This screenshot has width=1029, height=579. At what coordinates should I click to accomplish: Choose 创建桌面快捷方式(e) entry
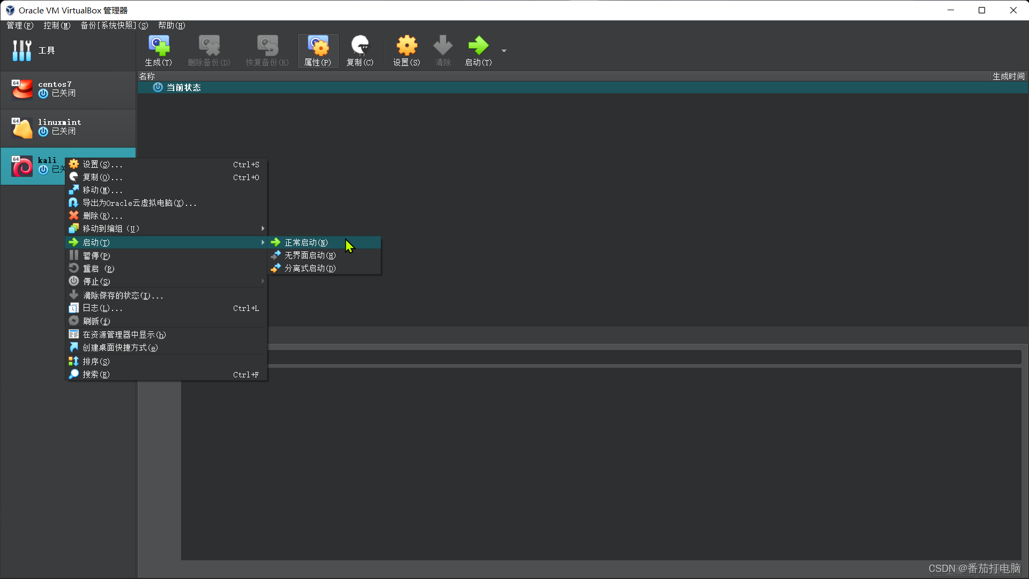[166, 347]
